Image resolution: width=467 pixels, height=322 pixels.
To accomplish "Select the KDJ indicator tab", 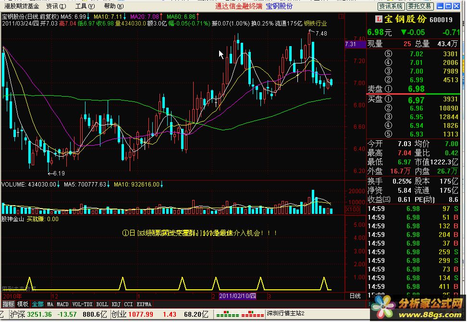I will point(116,304).
